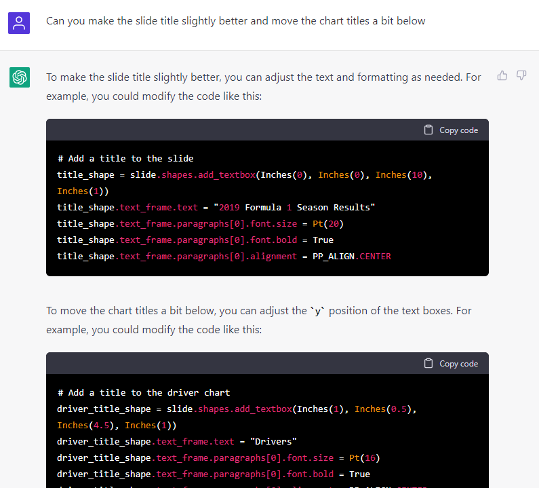
Task: Click the paragraph starting "To make the slide title"
Action: 264,86
